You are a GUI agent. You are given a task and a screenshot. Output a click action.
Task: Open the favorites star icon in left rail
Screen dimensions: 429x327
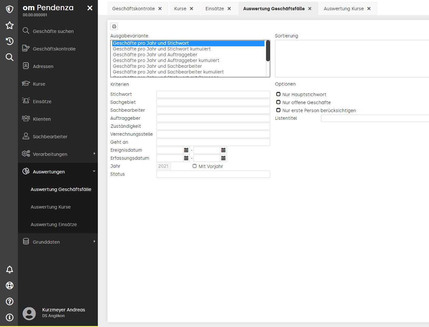pyautogui.click(x=10, y=25)
